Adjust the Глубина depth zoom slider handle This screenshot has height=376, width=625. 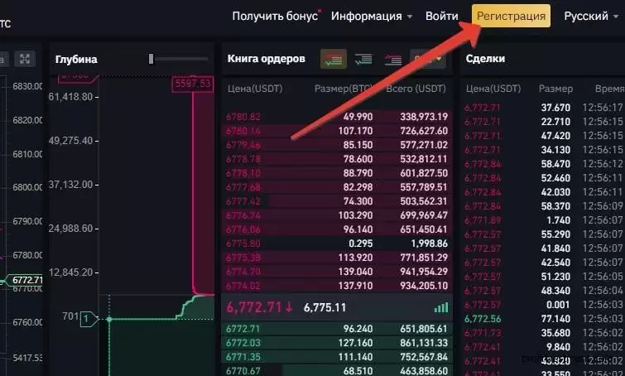[151, 59]
